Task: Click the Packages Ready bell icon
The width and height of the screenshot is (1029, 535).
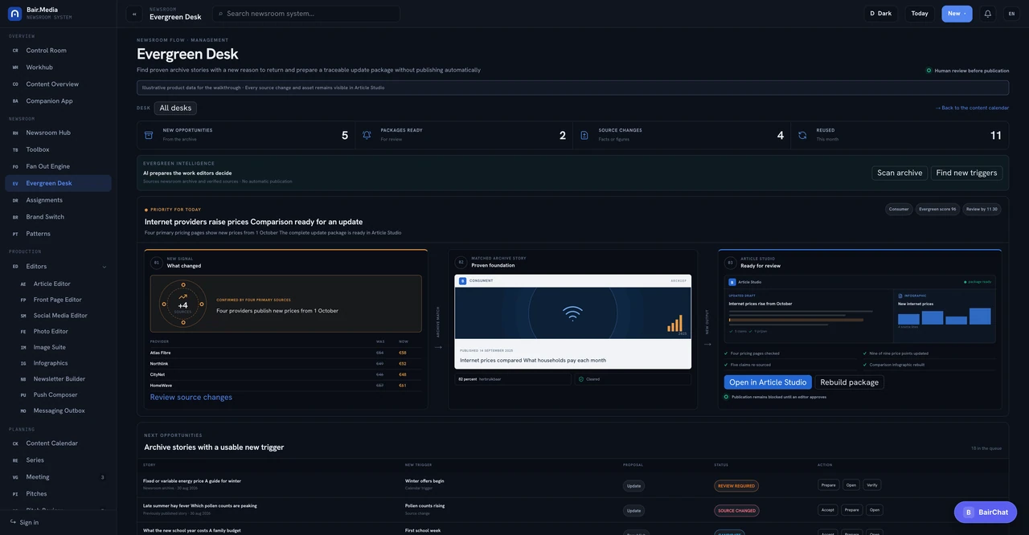Action: [367, 135]
